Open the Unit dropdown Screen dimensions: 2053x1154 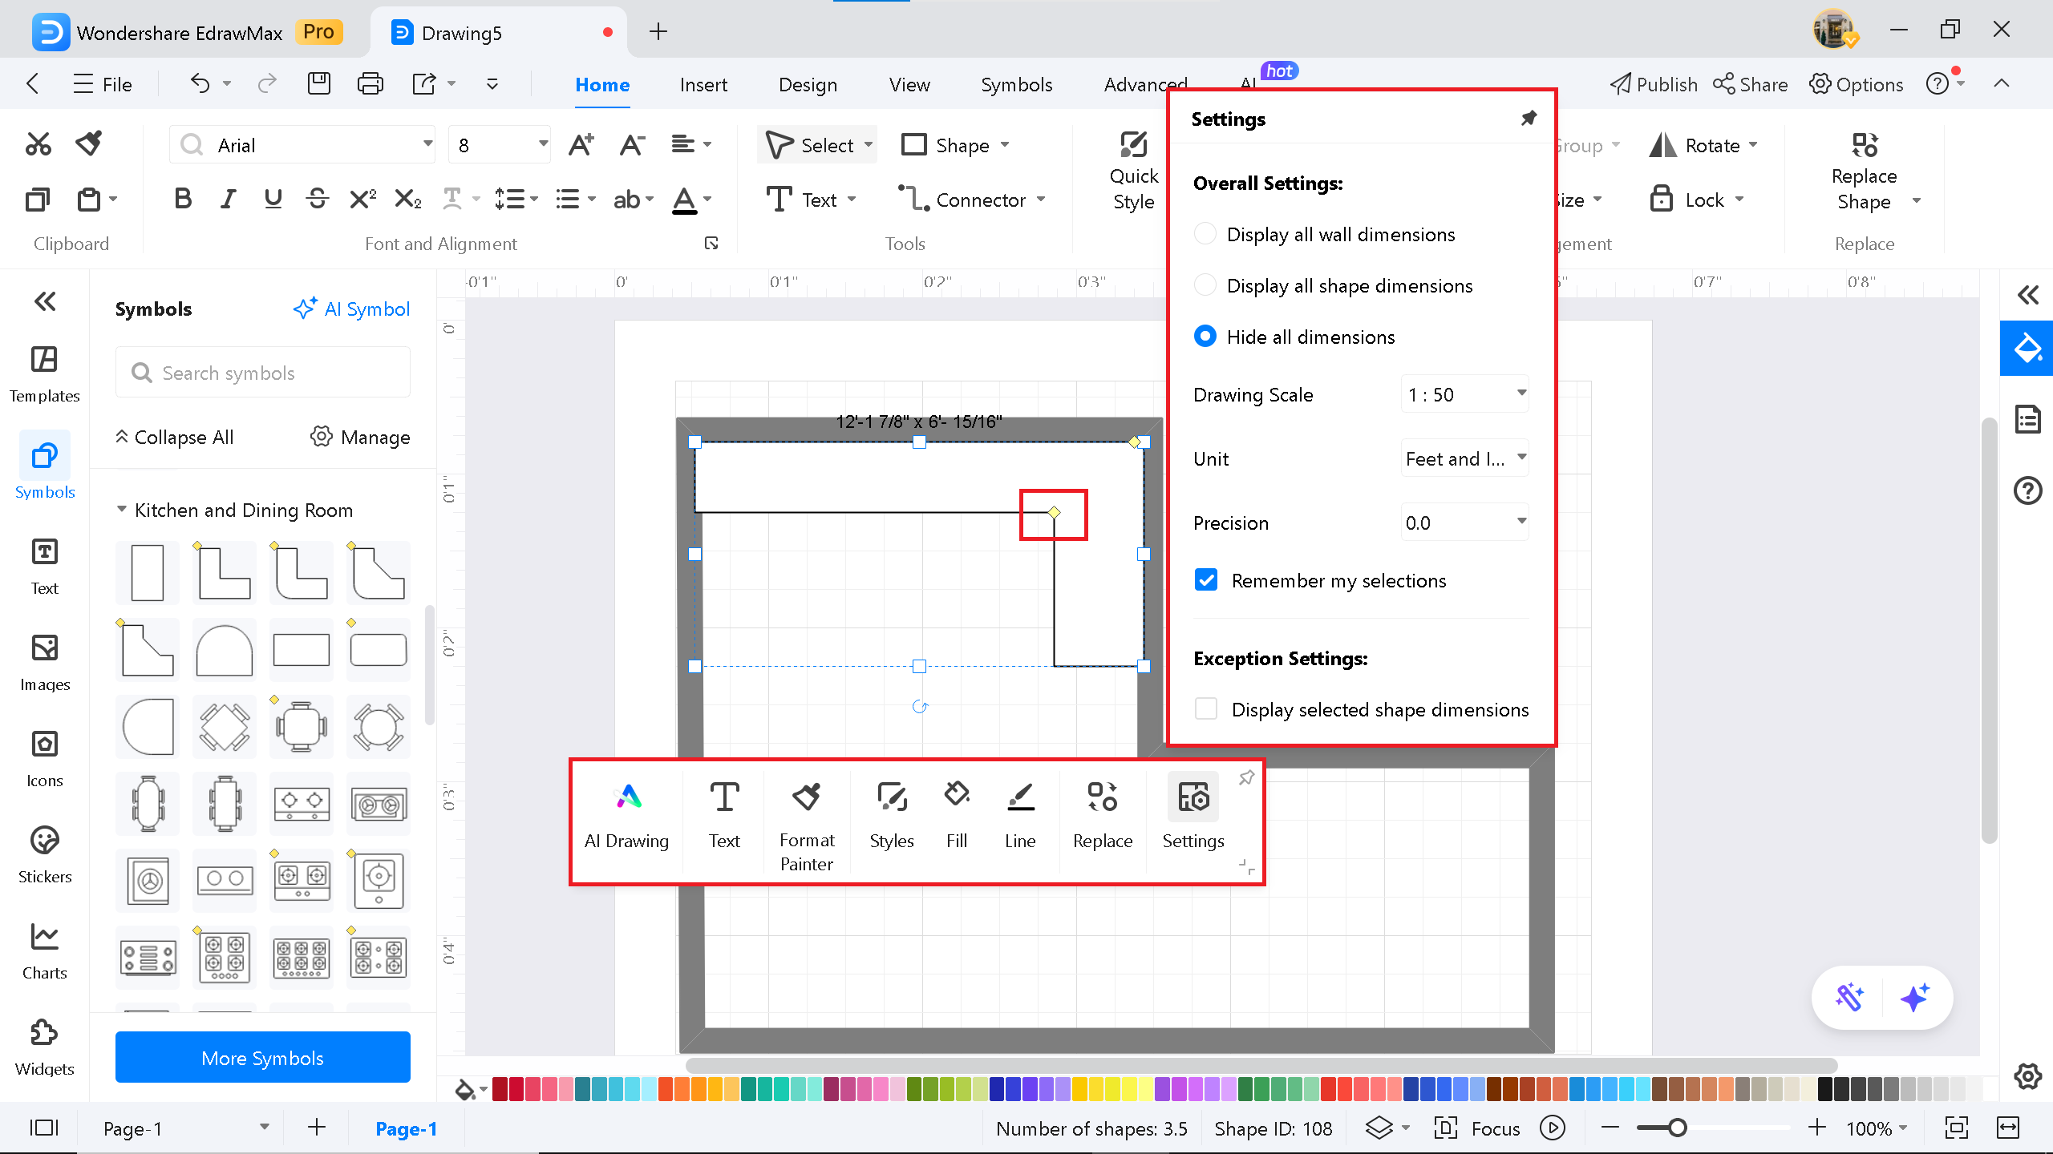point(1464,458)
